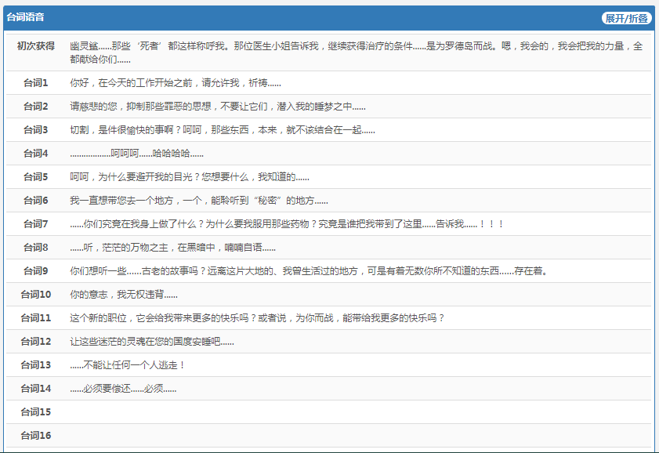Select the 台词8 line about 万物之主

coord(172,248)
